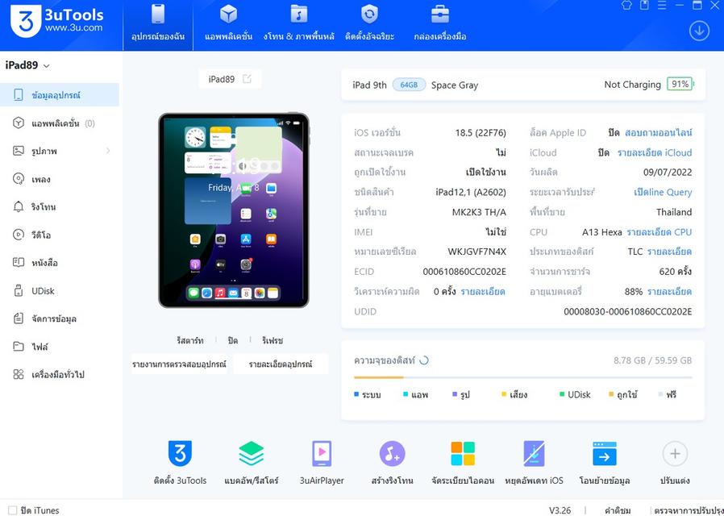Screen dimensions: 724x516
Task: Expand the iPad89 device dropdown
Action: [x=47, y=66]
